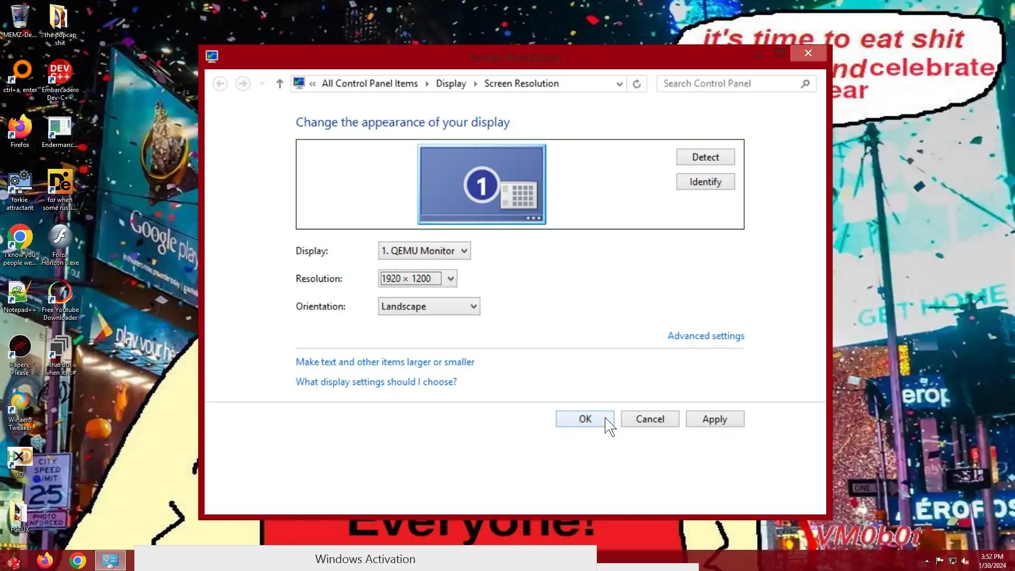Click the Search Control Panel field

click(x=730, y=84)
